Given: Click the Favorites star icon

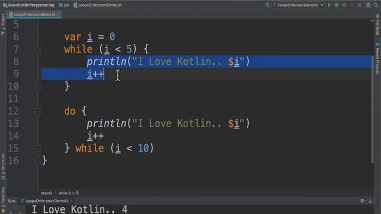Looking at the screenshot, I should 3,212.
